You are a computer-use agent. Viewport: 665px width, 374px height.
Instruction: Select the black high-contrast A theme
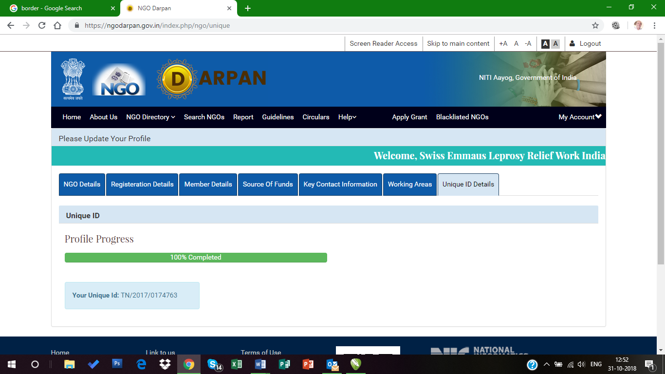coord(545,44)
